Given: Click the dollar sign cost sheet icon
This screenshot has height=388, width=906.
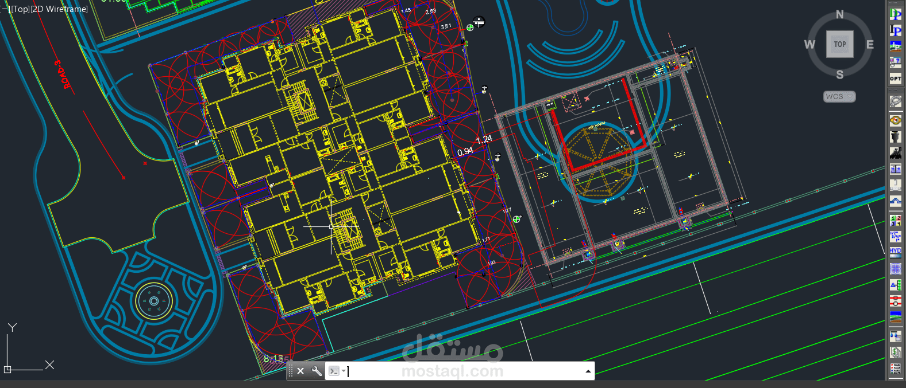Looking at the screenshot, I should pos(895,352).
